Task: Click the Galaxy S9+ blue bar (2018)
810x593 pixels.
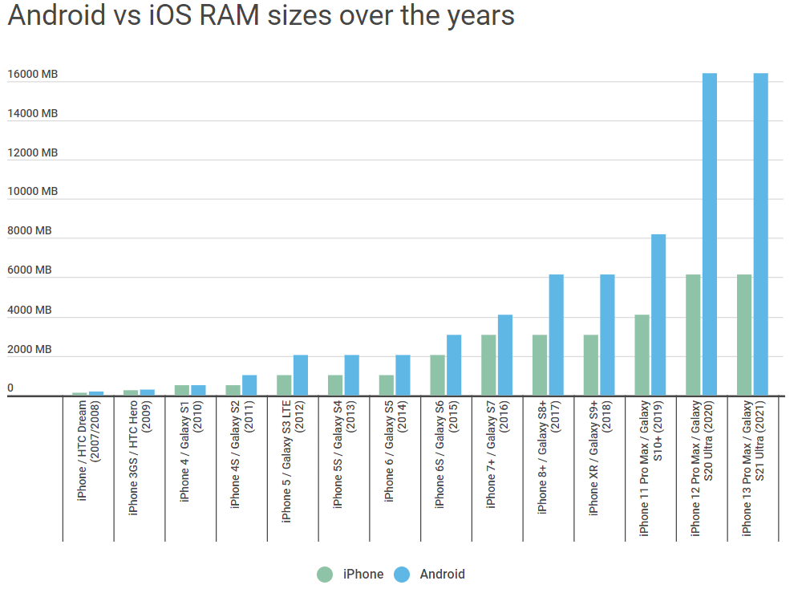Action: point(607,335)
